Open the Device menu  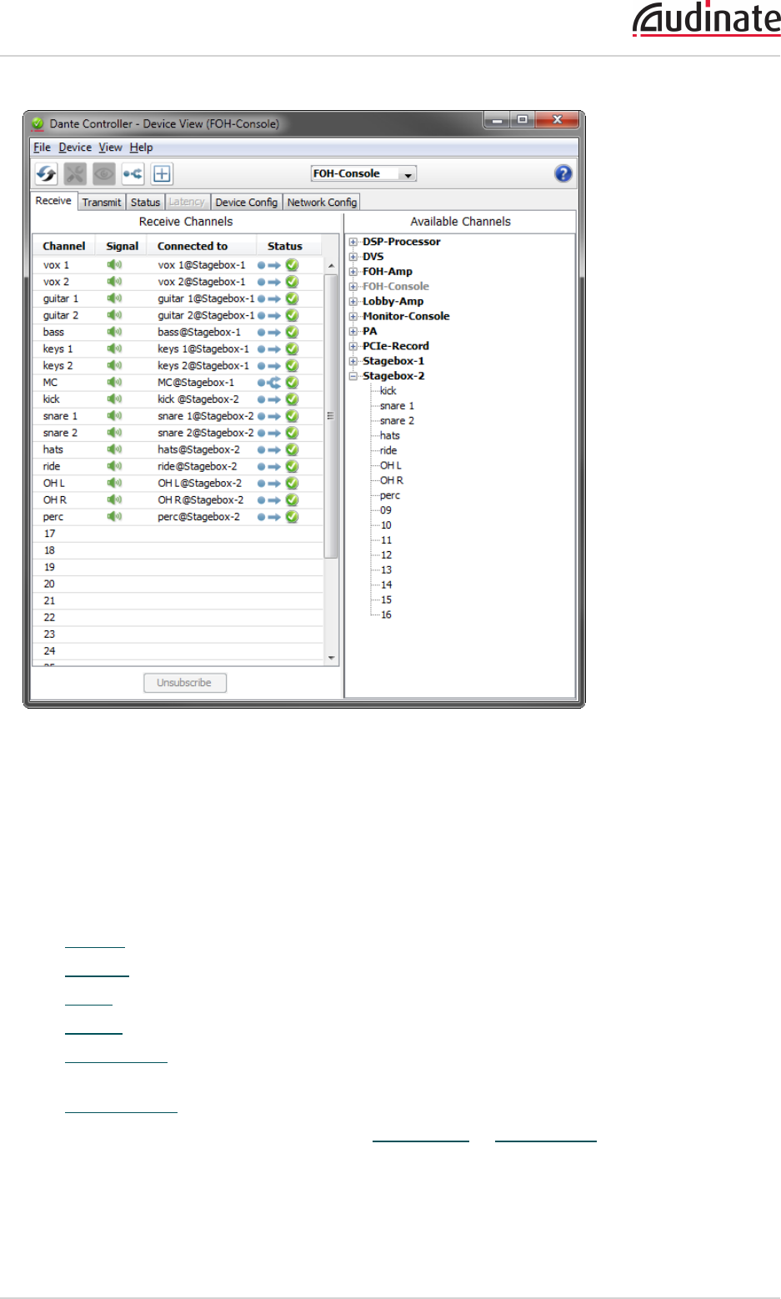click(75, 148)
